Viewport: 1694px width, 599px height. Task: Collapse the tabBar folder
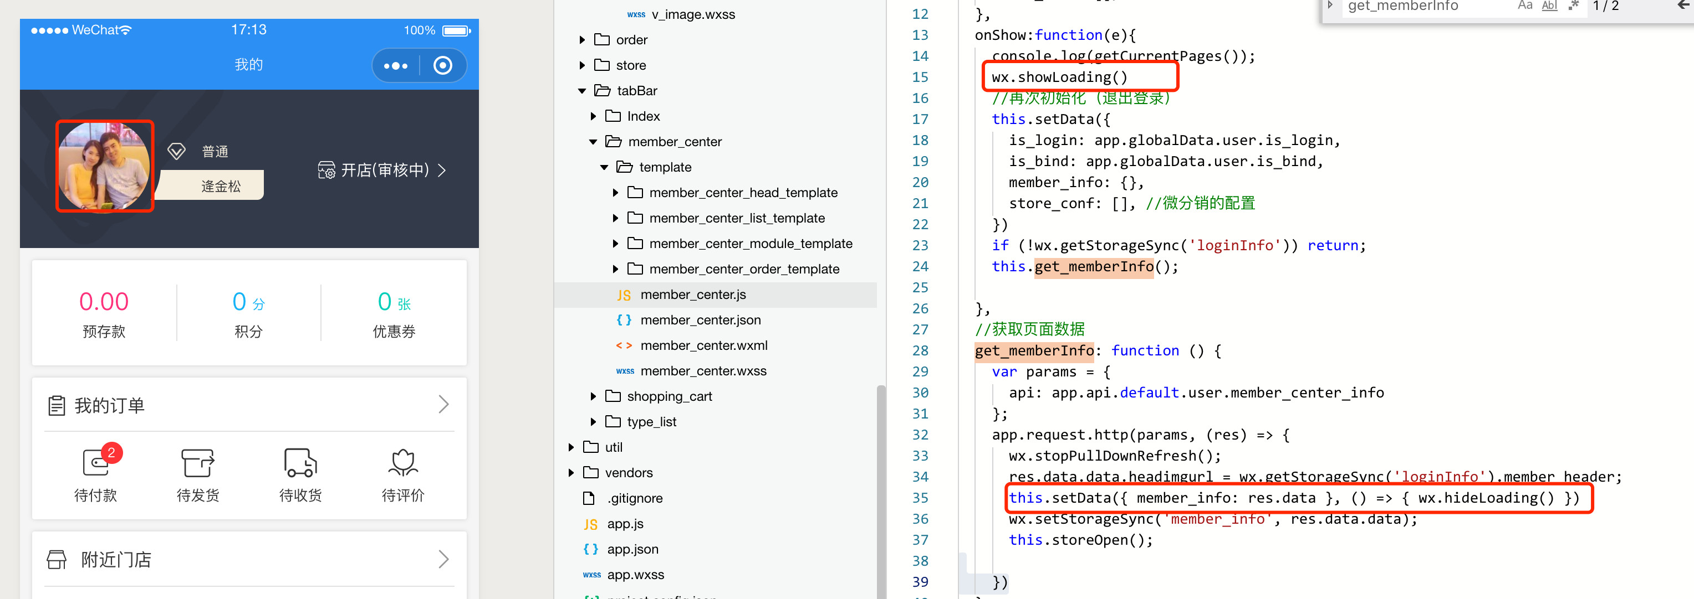(x=582, y=91)
